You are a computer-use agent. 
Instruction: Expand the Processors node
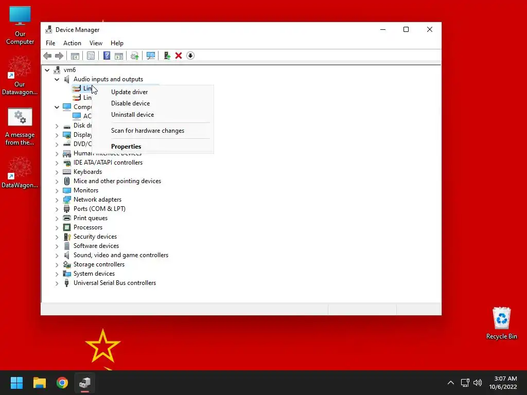[x=57, y=228]
